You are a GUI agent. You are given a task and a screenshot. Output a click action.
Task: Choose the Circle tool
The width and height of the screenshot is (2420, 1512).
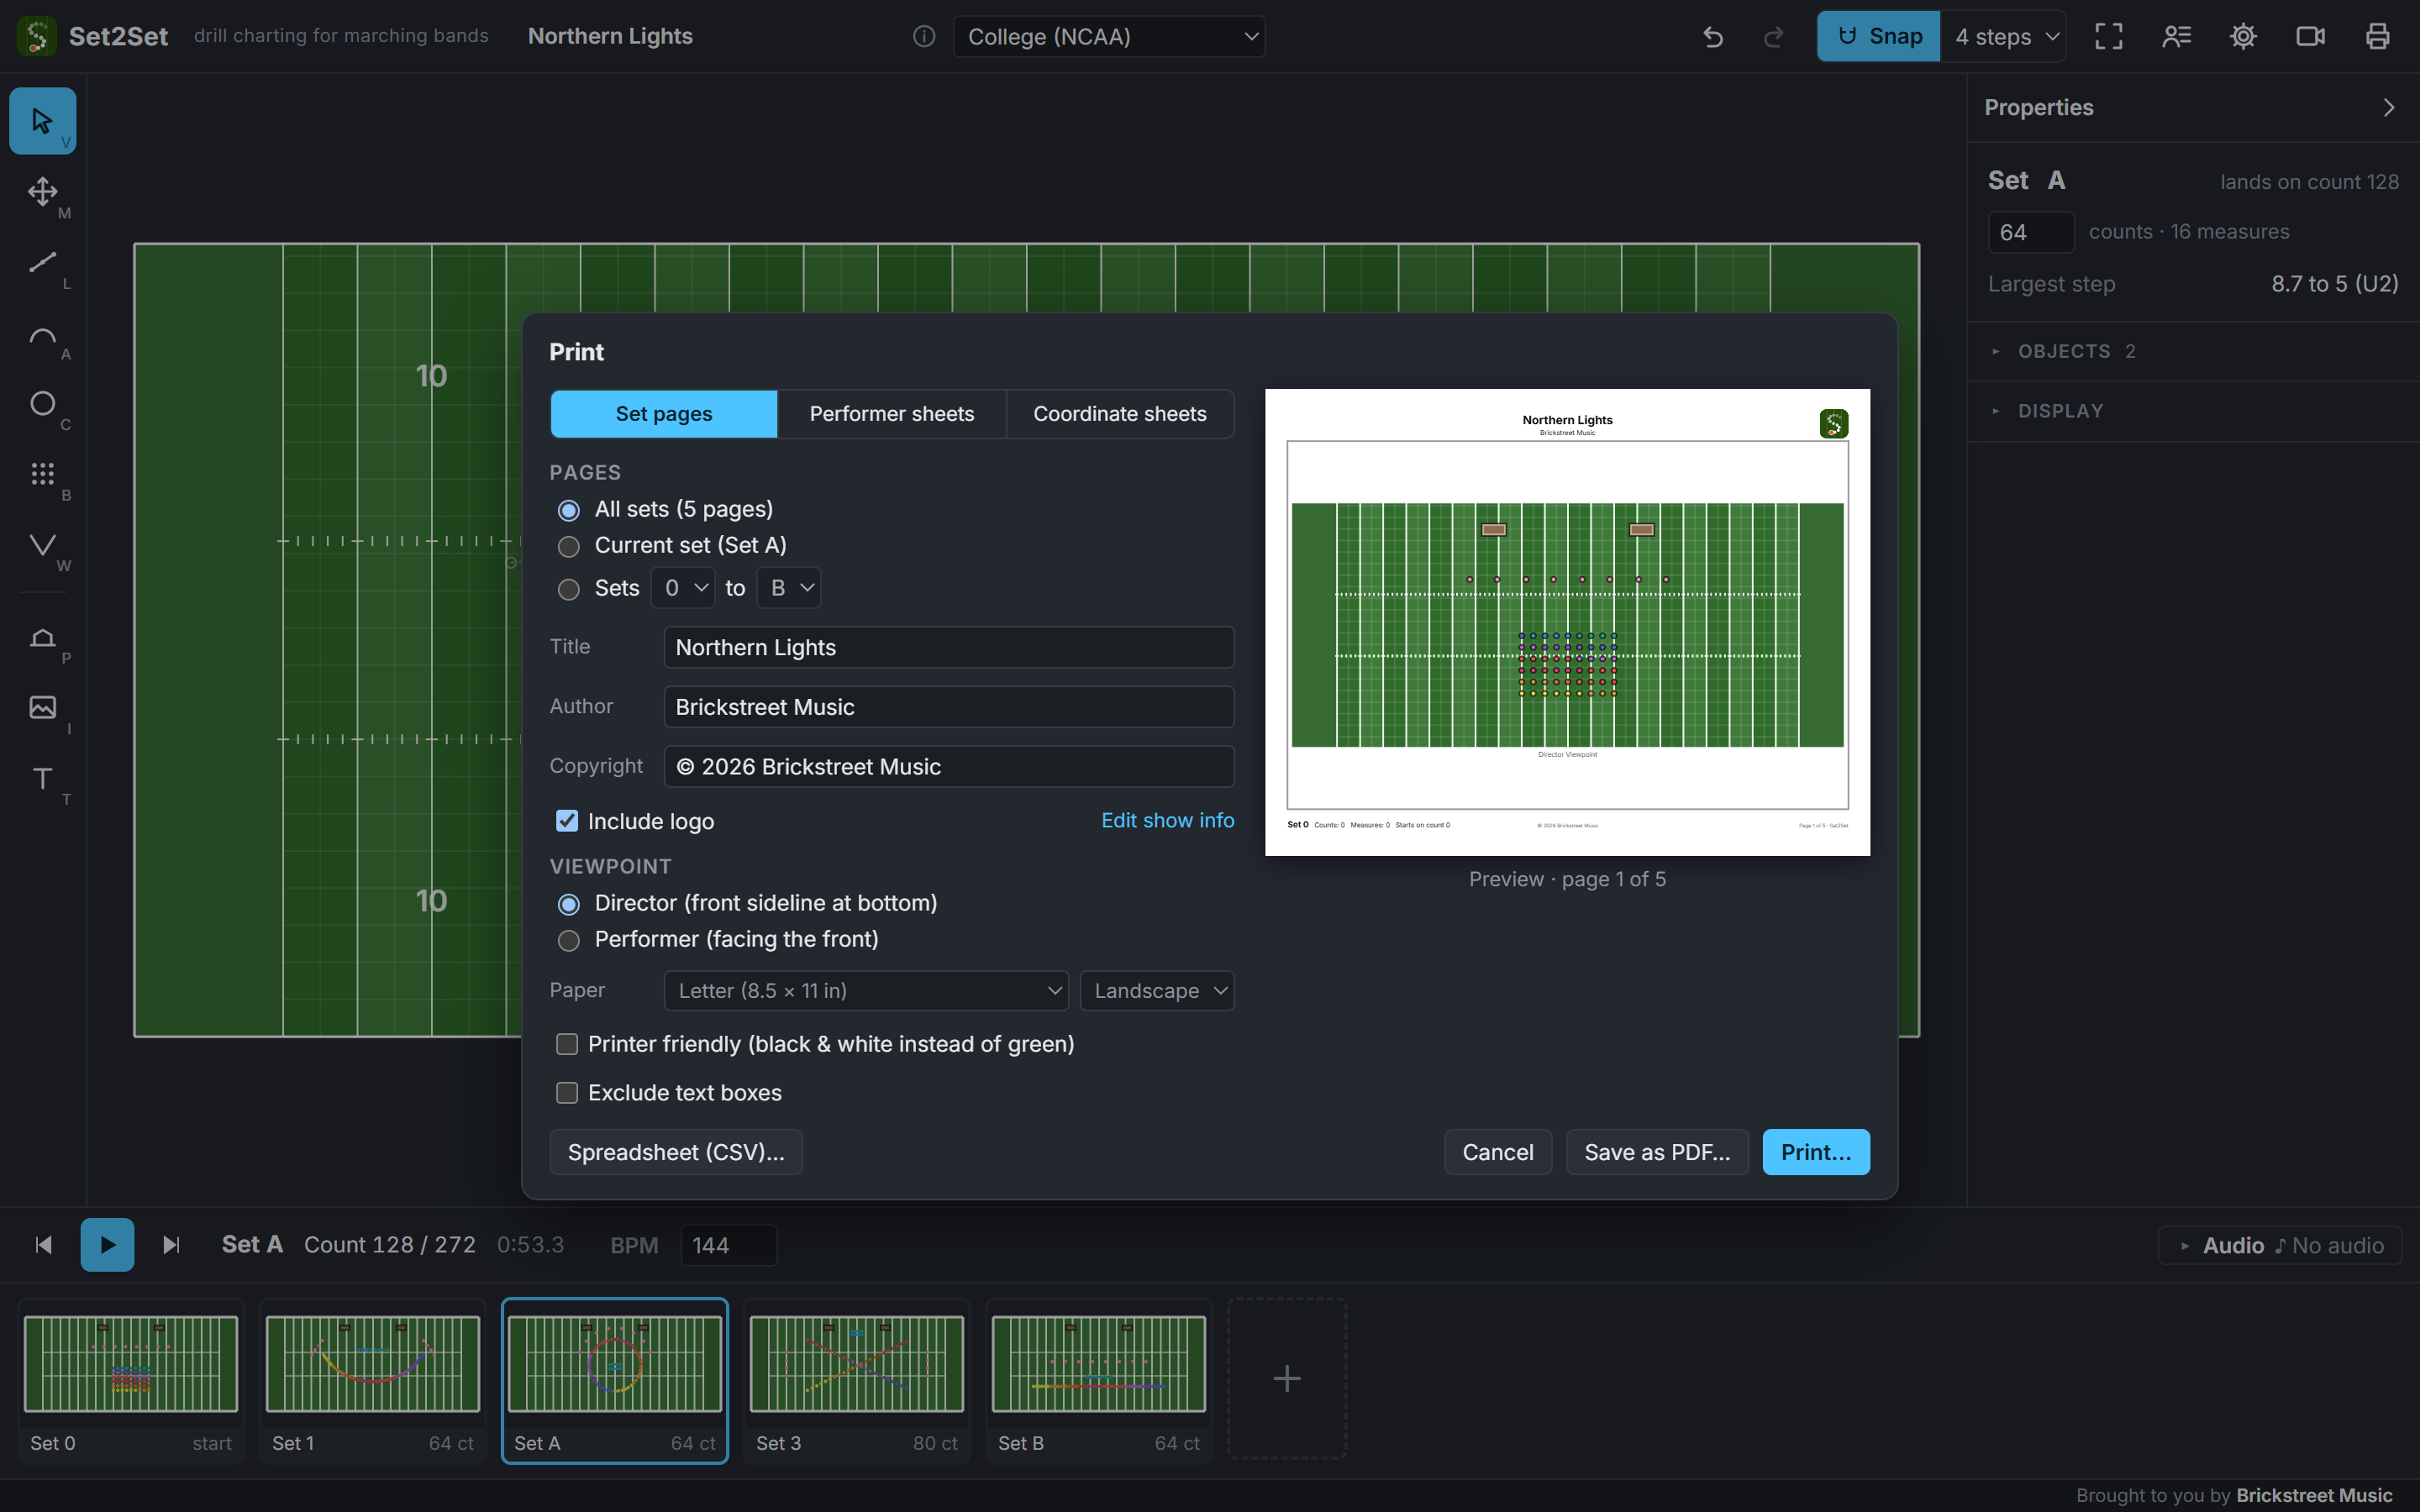click(42, 403)
